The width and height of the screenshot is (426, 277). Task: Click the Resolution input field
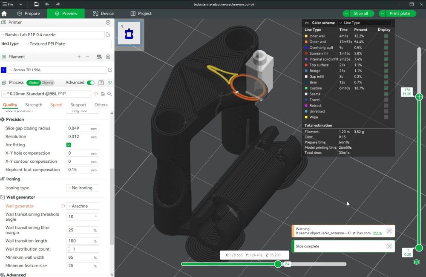(83, 137)
